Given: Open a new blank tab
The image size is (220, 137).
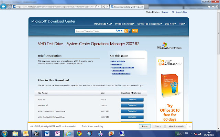Looking at the screenshot, I should 146,7.
